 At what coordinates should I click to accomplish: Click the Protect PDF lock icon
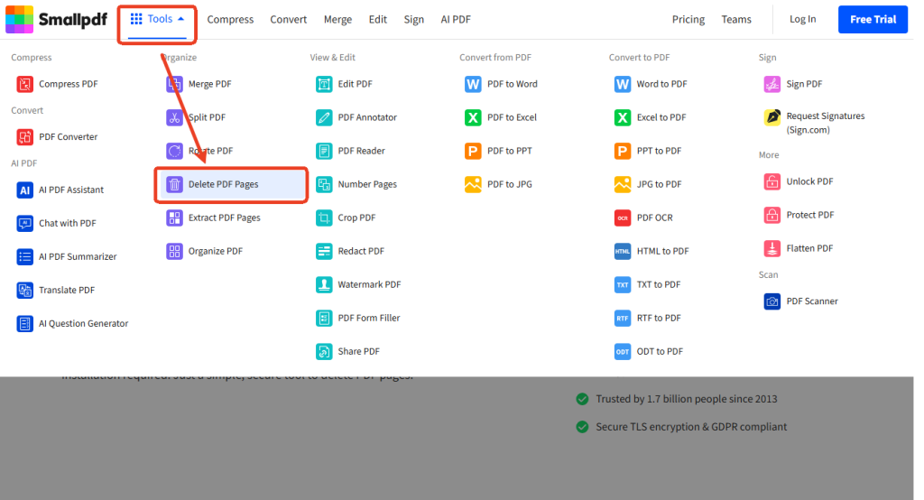(772, 215)
